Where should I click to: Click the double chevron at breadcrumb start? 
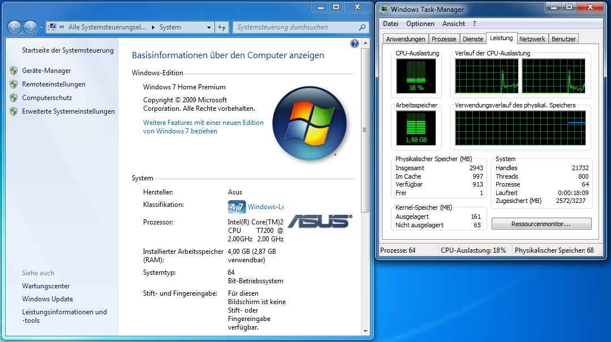[x=62, y=27]
